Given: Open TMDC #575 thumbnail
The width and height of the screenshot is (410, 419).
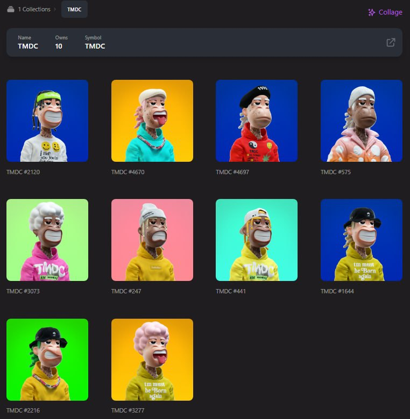Looking at the screenshot, I should point(362,121).
